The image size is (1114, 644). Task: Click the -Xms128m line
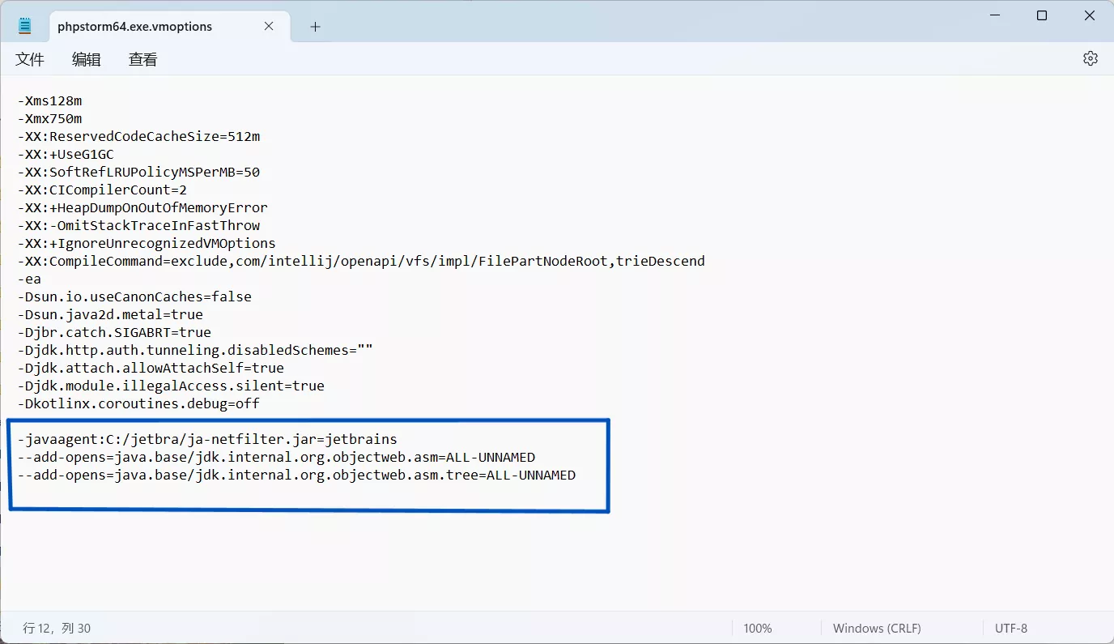[x=49, y=101]
